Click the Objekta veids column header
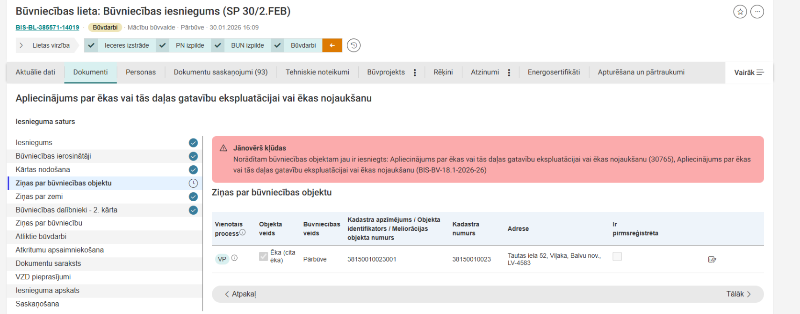Image resolution: width=800 pixels, height=314 pixels. (270, 229)
